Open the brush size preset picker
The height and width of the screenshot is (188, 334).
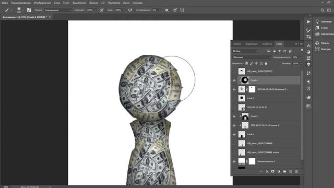(20, 10)
